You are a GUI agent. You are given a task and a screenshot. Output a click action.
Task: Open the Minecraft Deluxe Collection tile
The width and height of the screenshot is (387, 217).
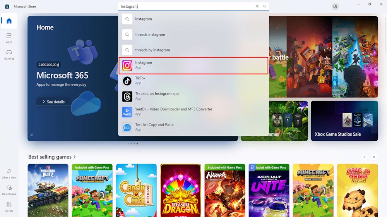coord(313,190)
